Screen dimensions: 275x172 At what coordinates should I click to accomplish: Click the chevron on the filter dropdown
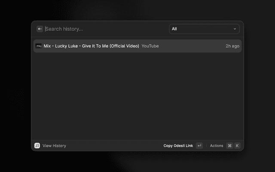tap(235, 29)
